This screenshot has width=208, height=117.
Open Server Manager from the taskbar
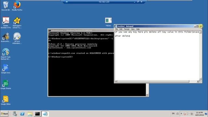15,114
